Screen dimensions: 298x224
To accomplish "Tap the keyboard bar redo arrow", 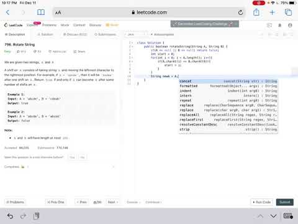I will click(x=23, y=216).
